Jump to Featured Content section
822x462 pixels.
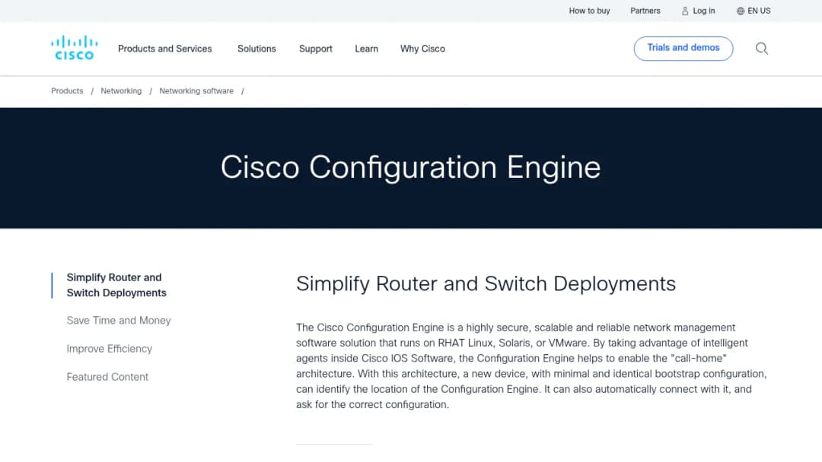coord(107,377)
